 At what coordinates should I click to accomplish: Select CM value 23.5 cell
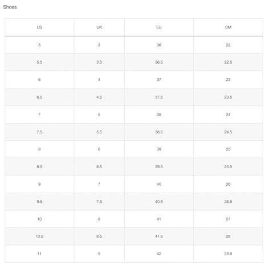228,97
